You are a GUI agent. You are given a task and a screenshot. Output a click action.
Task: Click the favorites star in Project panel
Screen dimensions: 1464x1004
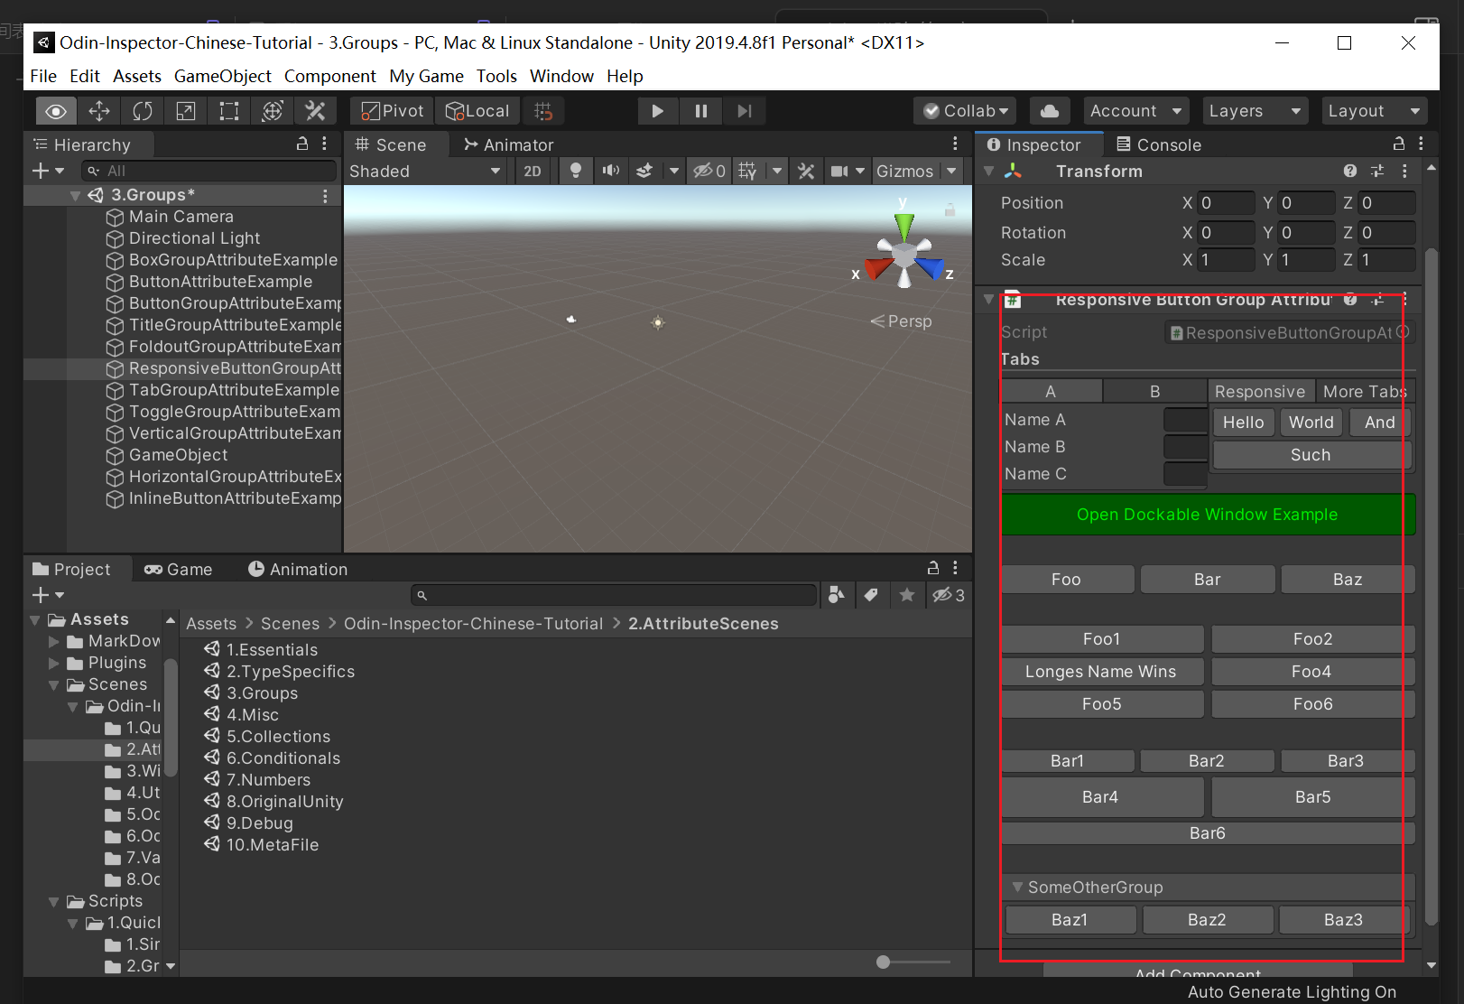click(x=907, y=594)
